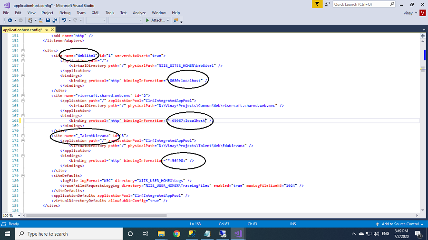Open the Windows action center notifications

(418, 234)
